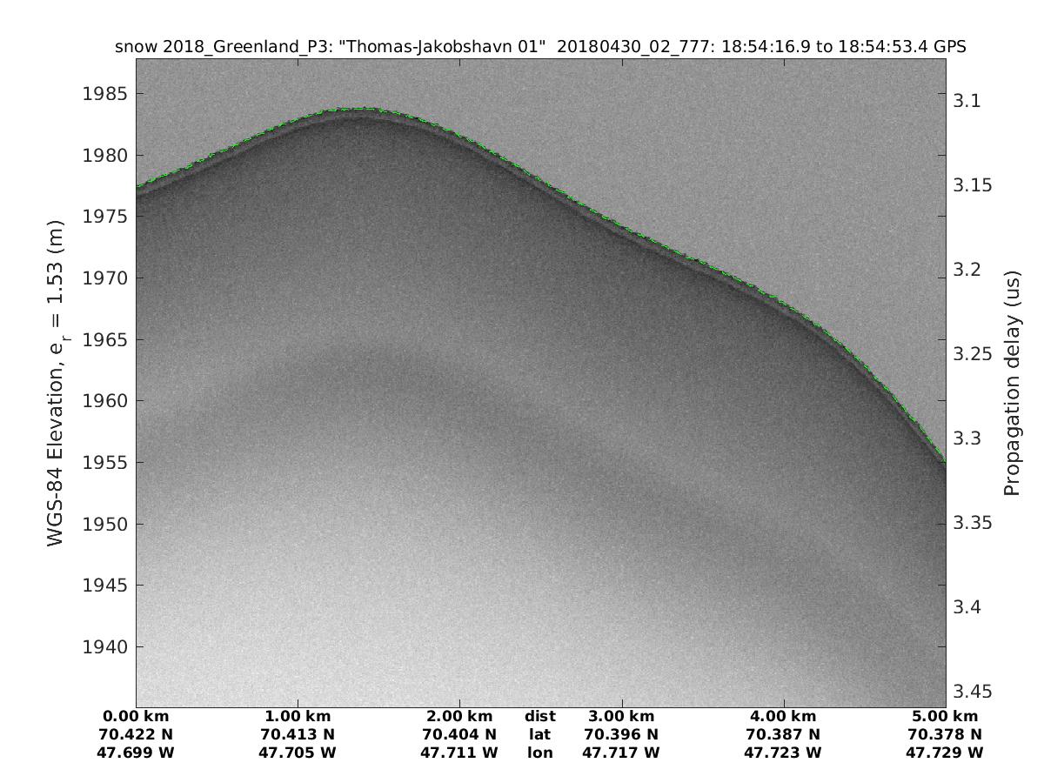
Task: Click the 'lon' row label
Action: click(x=539, y=753)
